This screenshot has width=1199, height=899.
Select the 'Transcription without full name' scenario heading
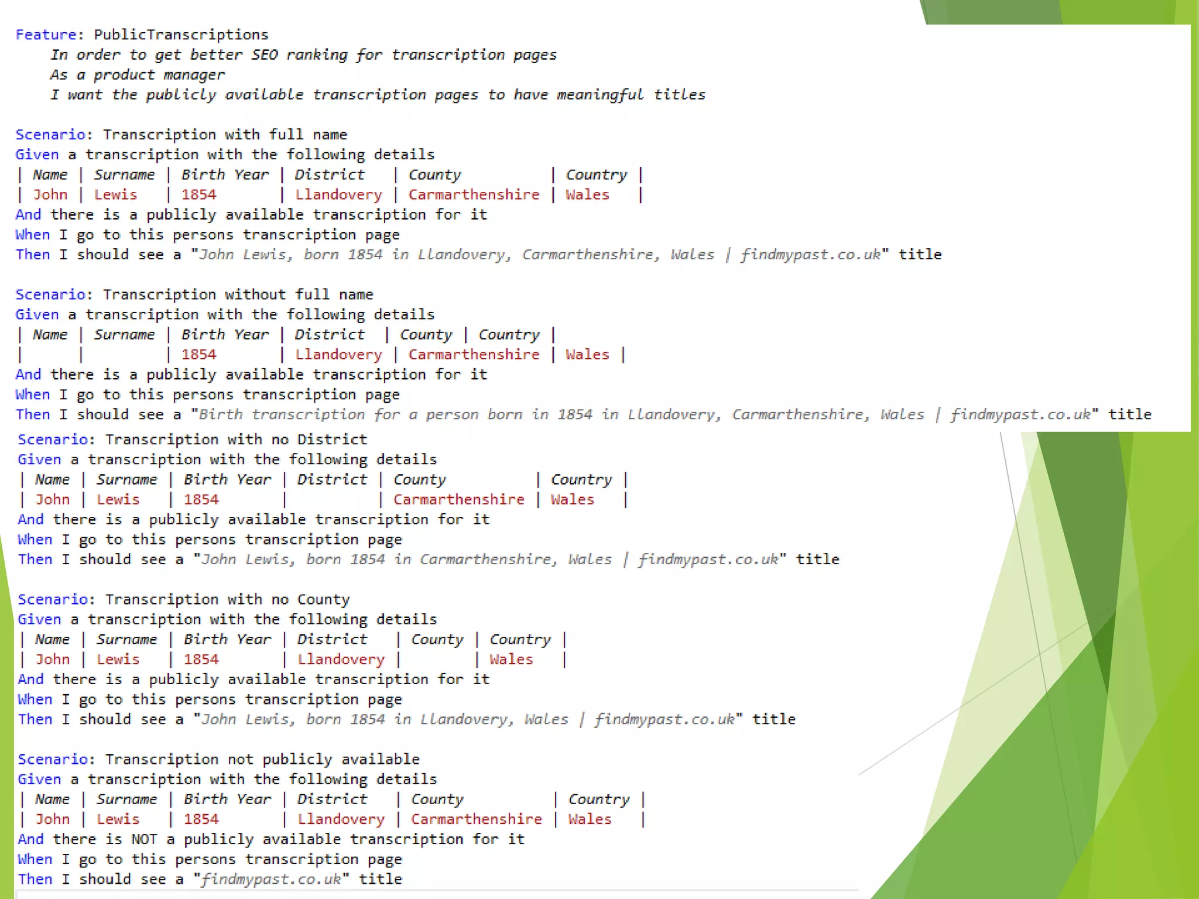pos(238,294)
